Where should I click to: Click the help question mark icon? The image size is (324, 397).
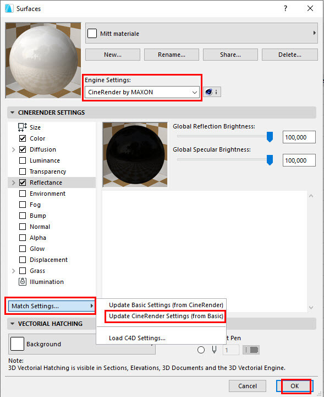tap(285, 8)
